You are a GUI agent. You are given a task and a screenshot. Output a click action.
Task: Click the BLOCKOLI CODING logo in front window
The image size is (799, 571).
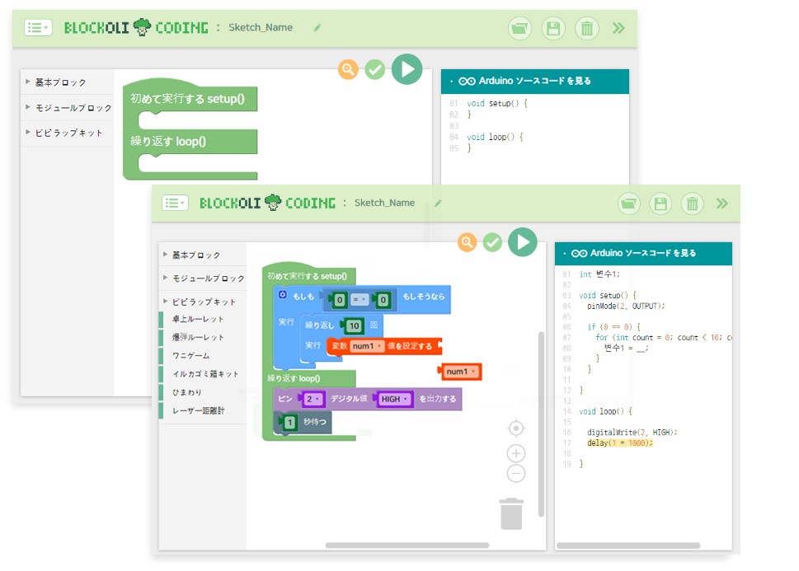267,203
